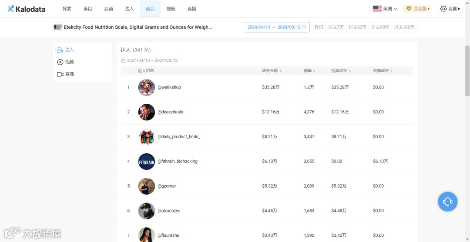This screenshot has height=242, width=470.
Task: Select the 过去90天 date range
Action: (x=380, y=27)
